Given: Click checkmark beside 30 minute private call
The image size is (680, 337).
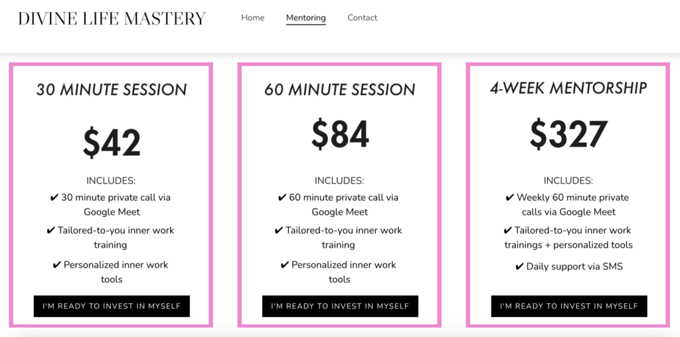Looking at the screenshot, I should click(54, 198).
